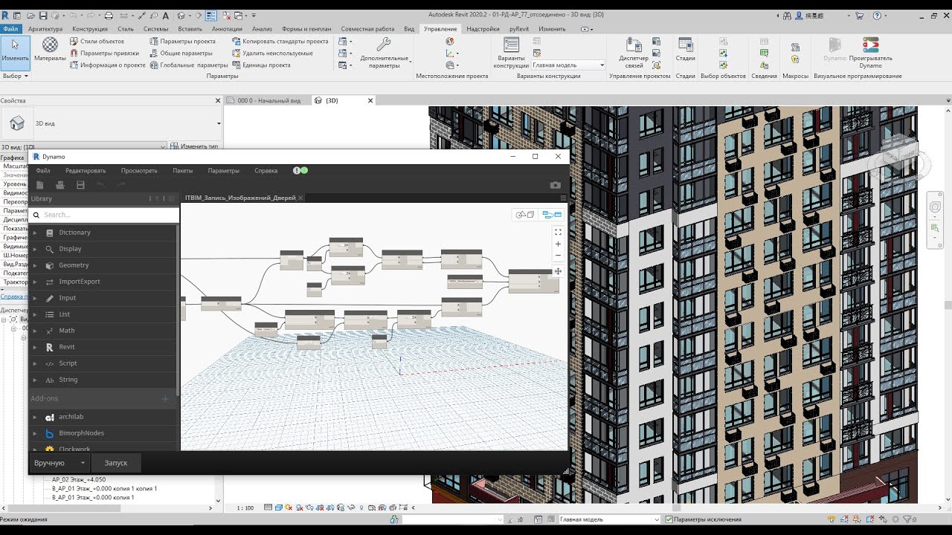Open Shared Parameters (Общие параметры)
The image size is (952, 535).
(181, 53)
